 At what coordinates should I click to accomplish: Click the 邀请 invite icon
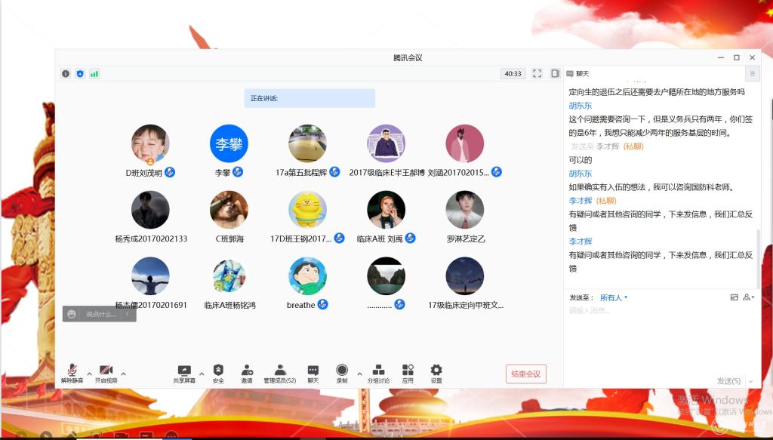pyautogui.click(x=247, y=371)
